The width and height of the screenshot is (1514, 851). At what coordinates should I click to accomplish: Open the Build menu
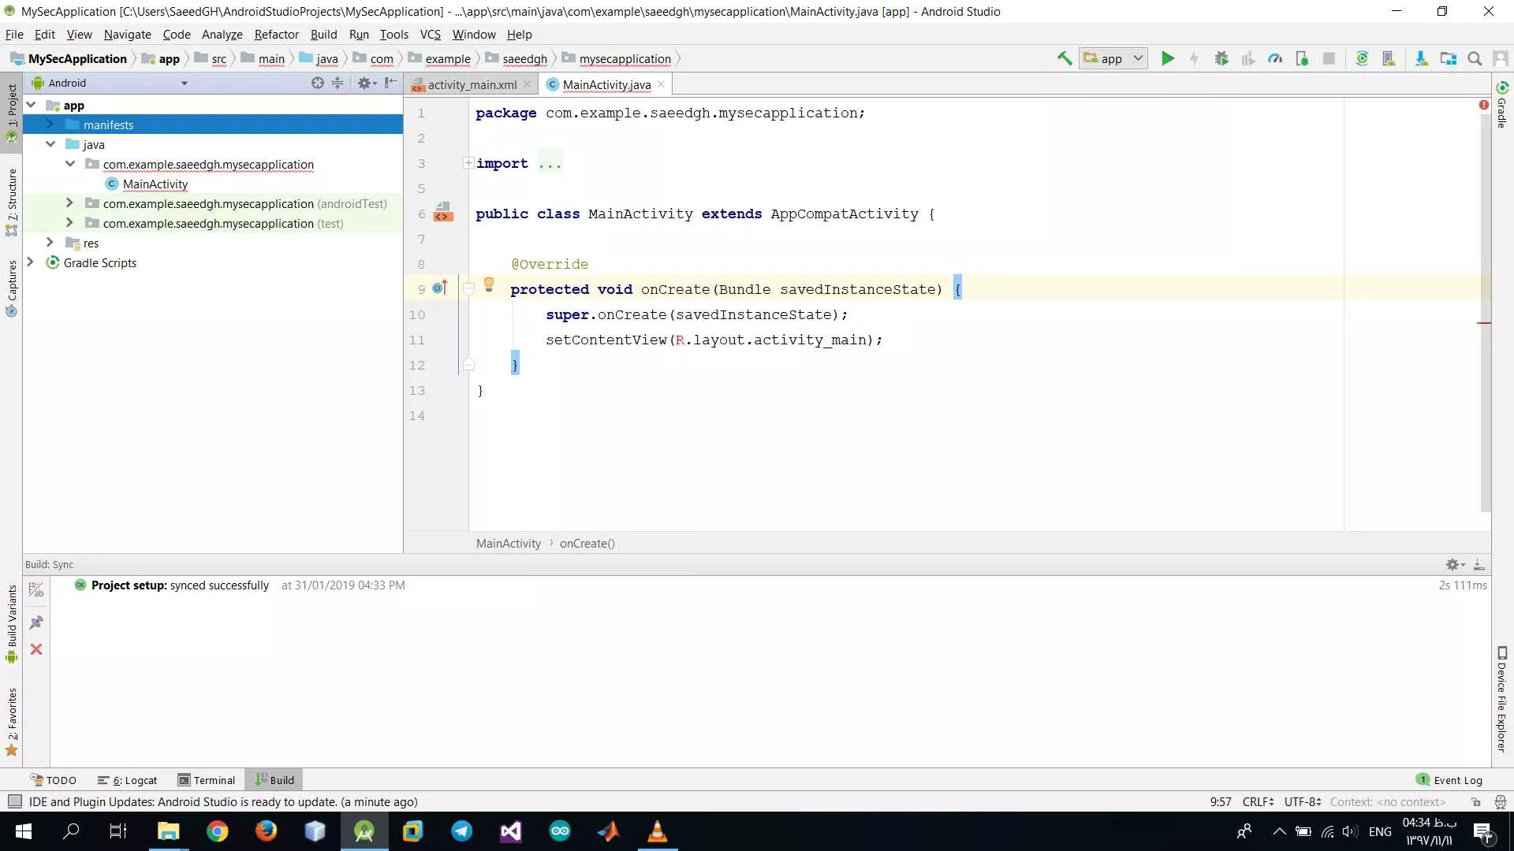point(323,35)
